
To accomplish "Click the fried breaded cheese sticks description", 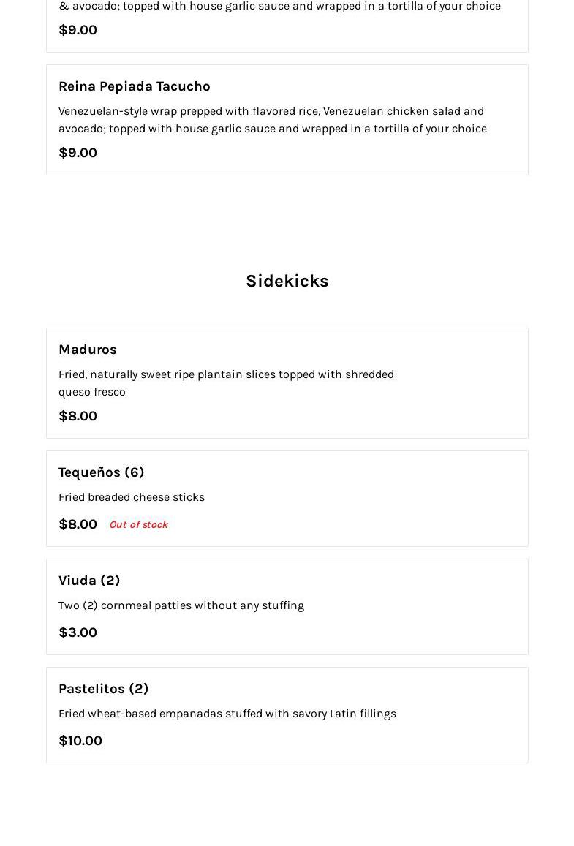I will click(132, 497).
